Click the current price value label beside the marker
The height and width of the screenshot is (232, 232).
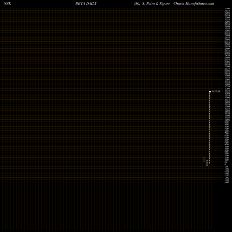pos(216,91)
